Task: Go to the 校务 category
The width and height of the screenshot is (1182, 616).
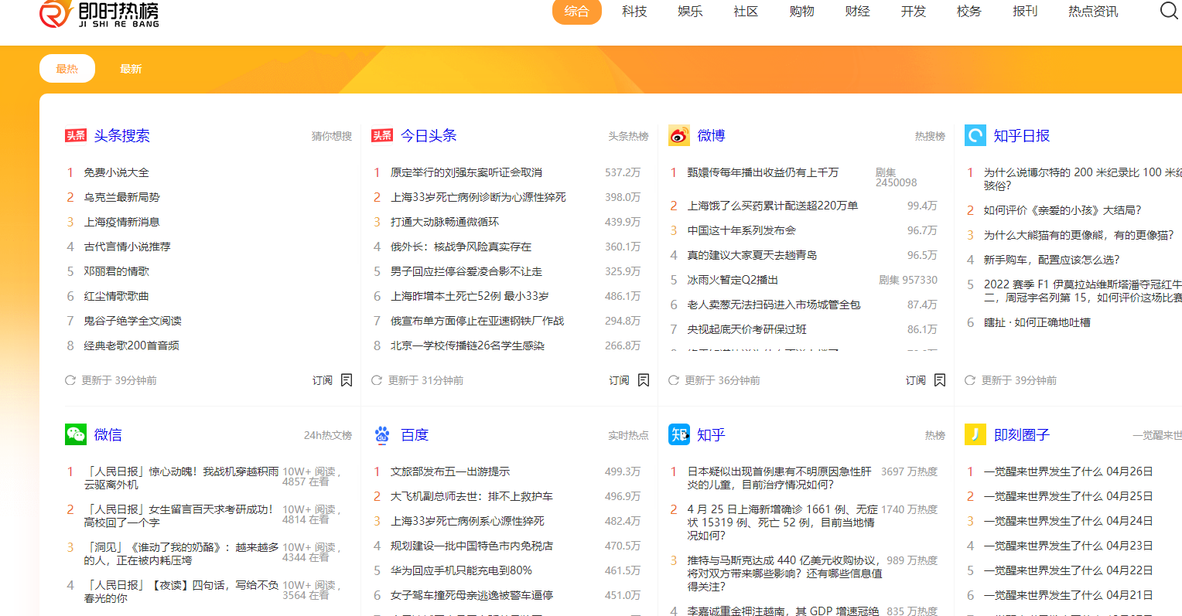Action: [969, 11]
